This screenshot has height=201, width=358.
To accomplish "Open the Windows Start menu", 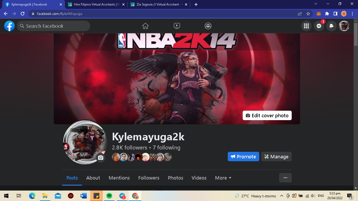I will click(6, 196).
